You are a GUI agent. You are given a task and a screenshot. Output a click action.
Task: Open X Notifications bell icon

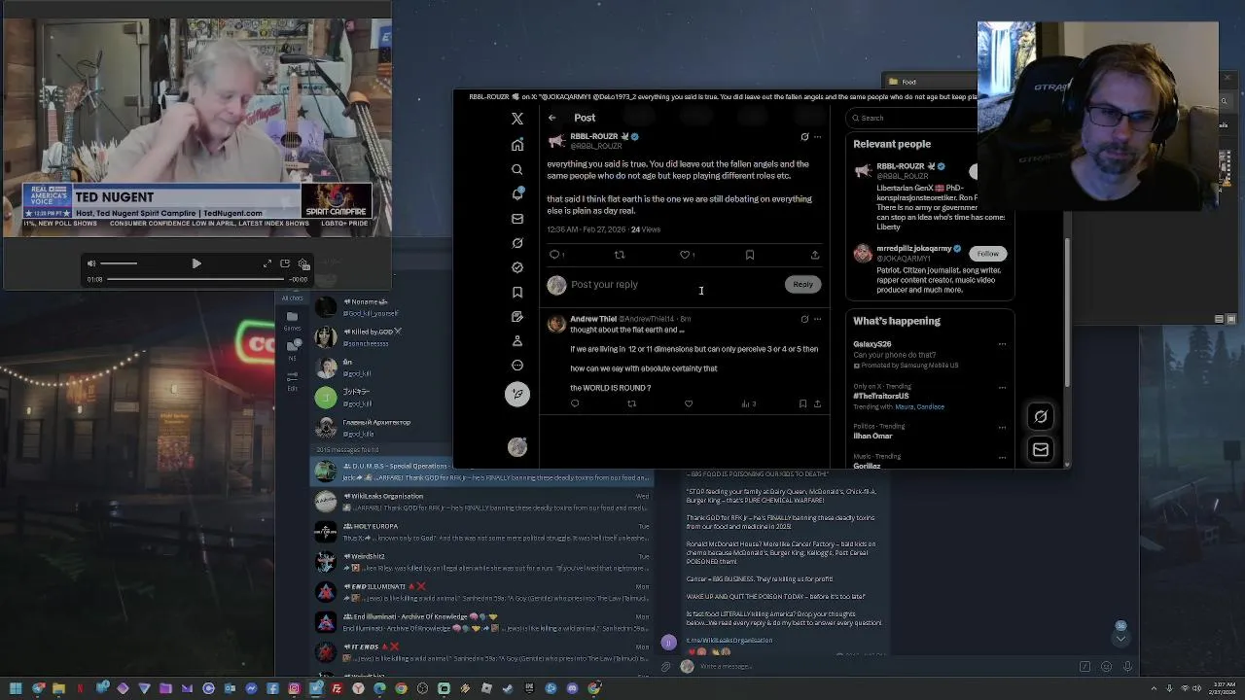point(517,193)
